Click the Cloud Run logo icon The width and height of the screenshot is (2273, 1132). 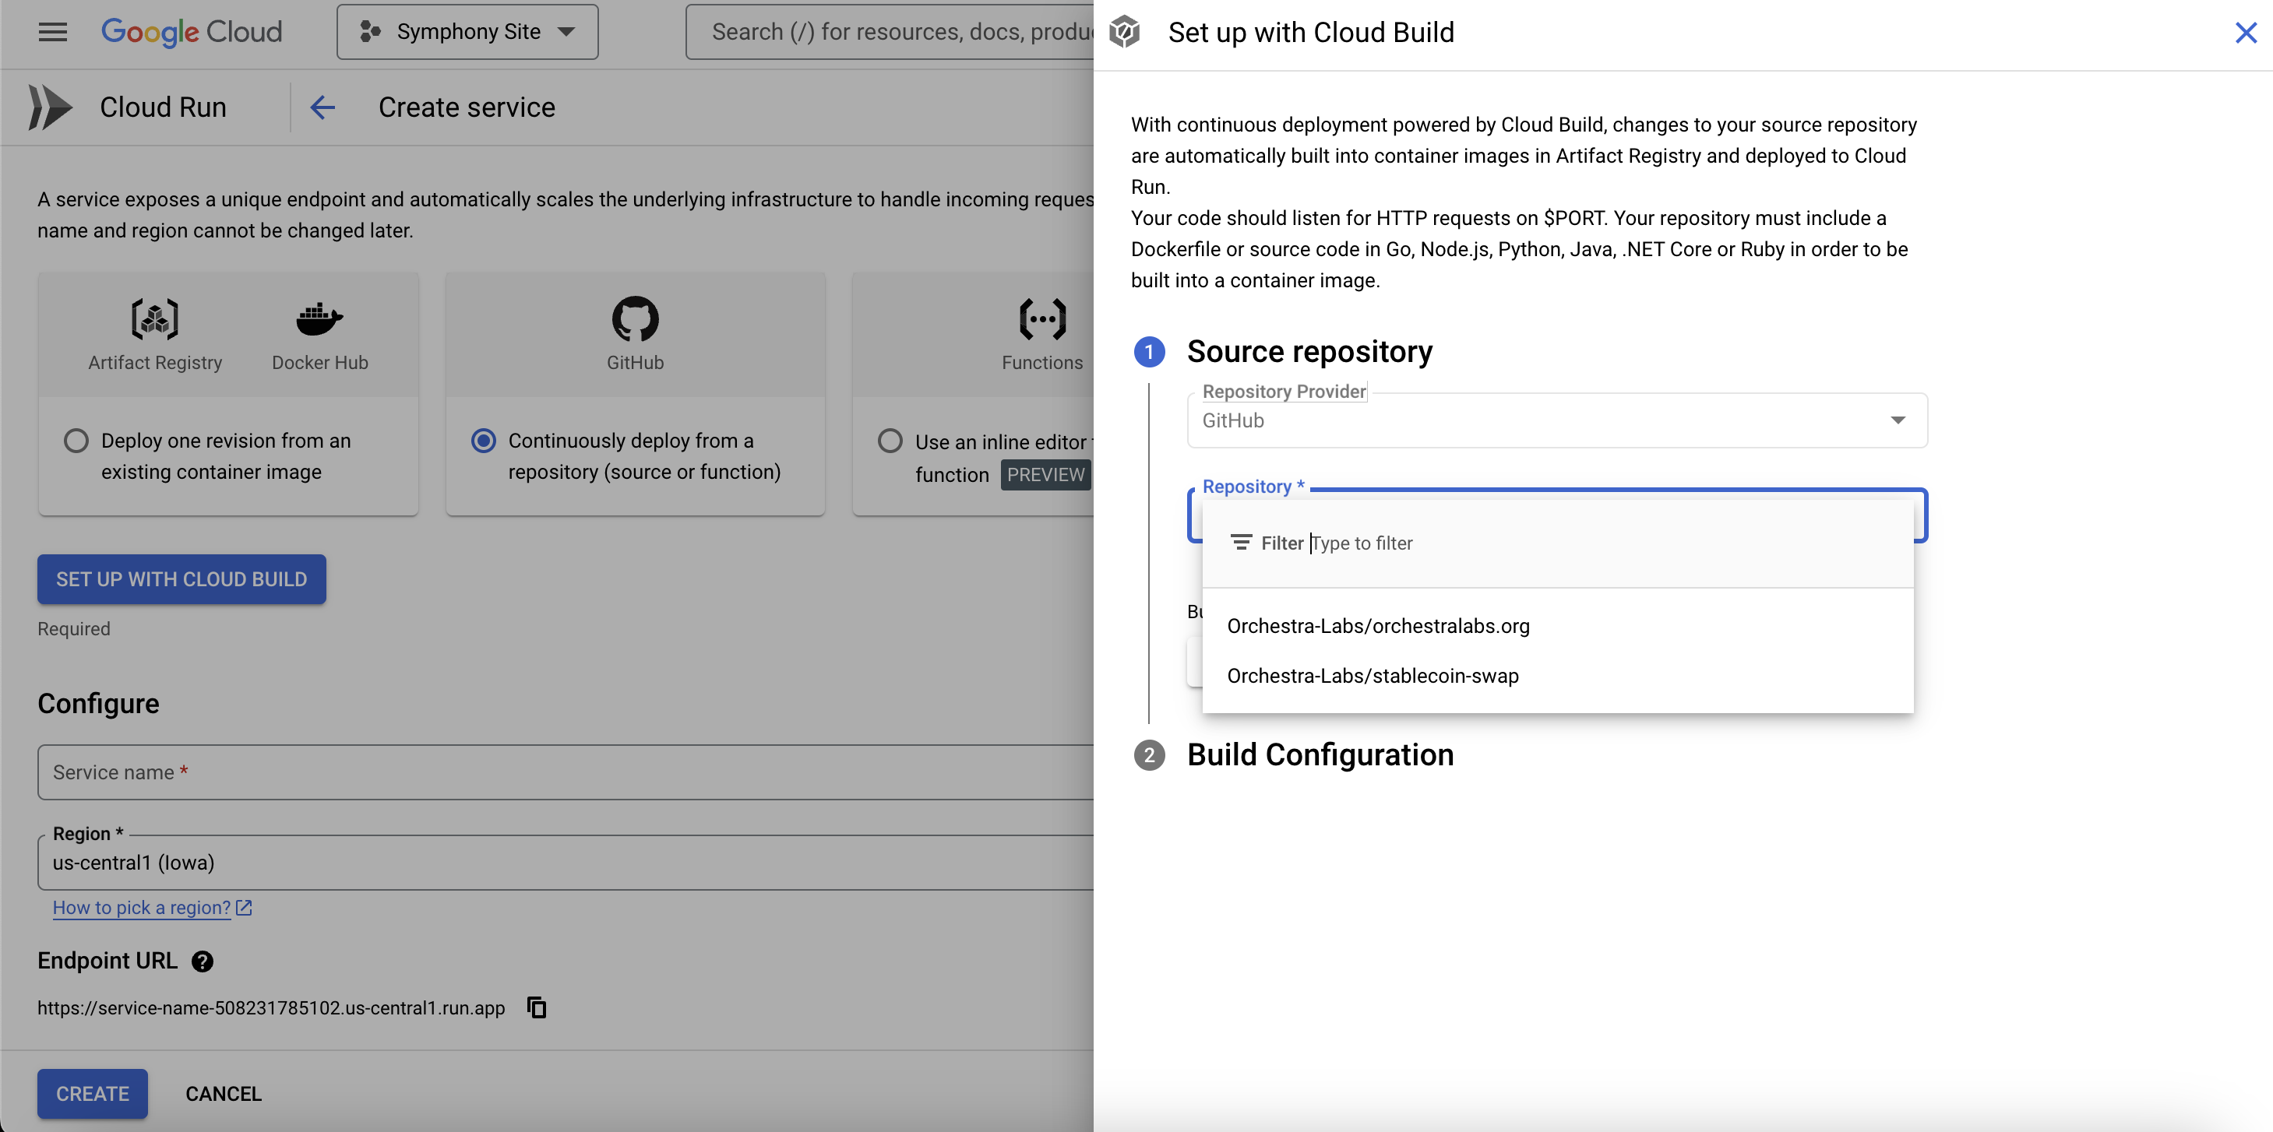(x=51, y=107)
